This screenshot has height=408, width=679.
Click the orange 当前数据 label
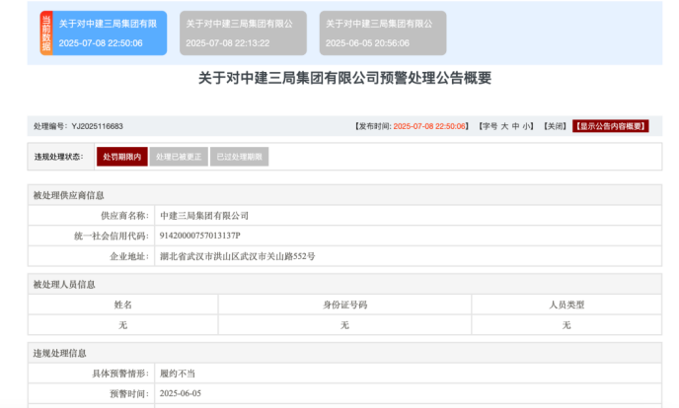point(45,33)
